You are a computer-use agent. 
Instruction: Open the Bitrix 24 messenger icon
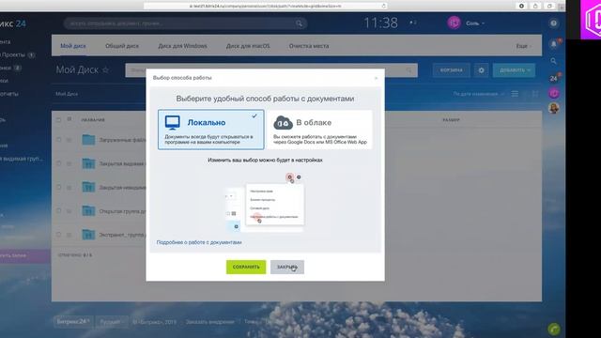553,78
